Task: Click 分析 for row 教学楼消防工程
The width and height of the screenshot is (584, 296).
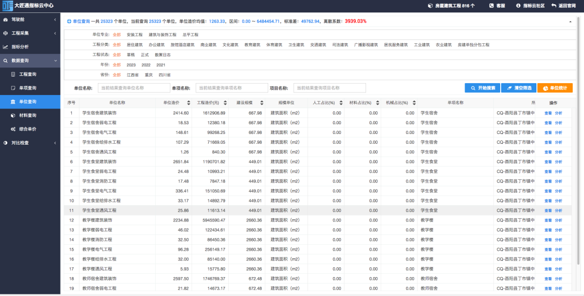Action: tap(558, 240)
